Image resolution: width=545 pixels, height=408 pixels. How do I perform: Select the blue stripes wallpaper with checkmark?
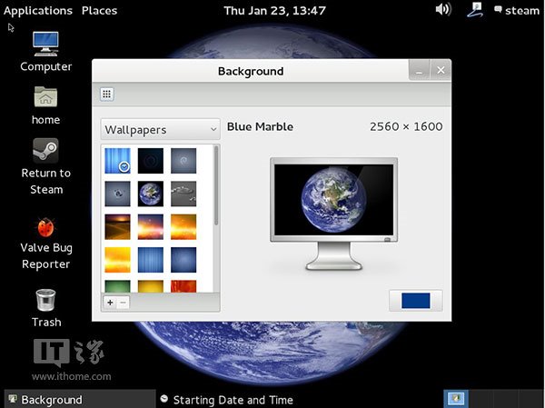pyautogui.click(x=117, y=161)
